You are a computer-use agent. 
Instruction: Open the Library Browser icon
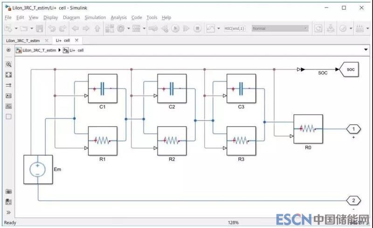[x=110, y=28]
